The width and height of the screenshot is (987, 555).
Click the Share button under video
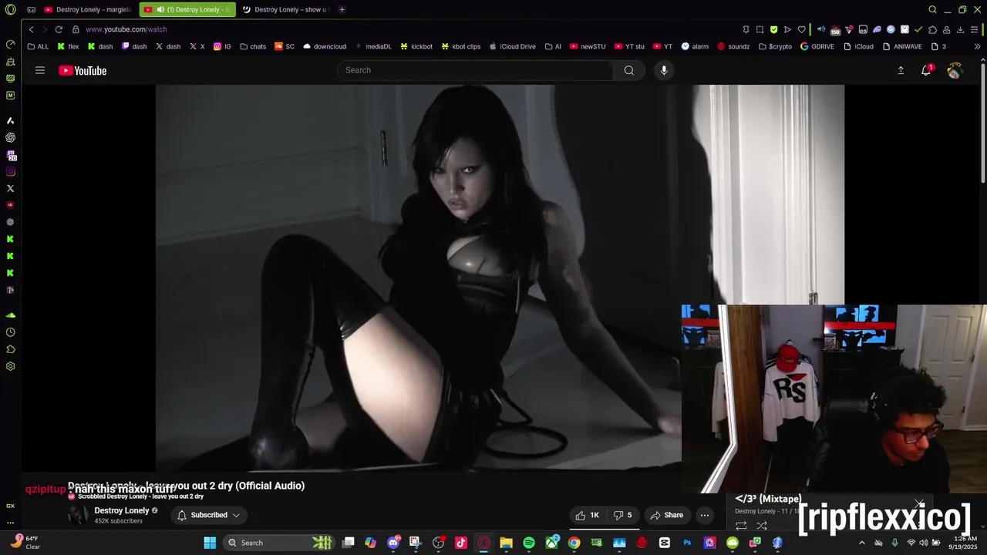tap(666, 515)
